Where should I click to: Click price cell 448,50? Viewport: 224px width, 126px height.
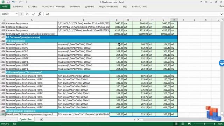pos(117,107)
